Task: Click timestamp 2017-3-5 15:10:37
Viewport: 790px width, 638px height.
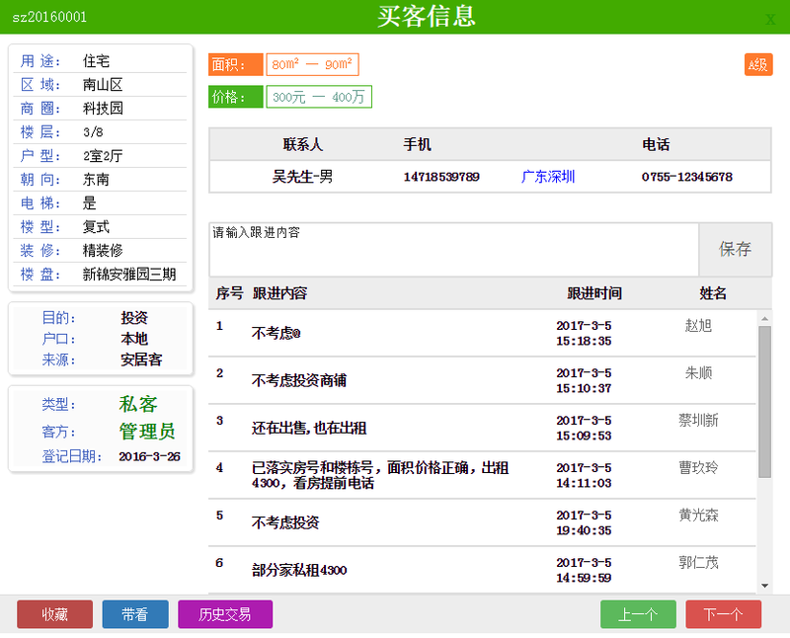Action: click(584, 380)
